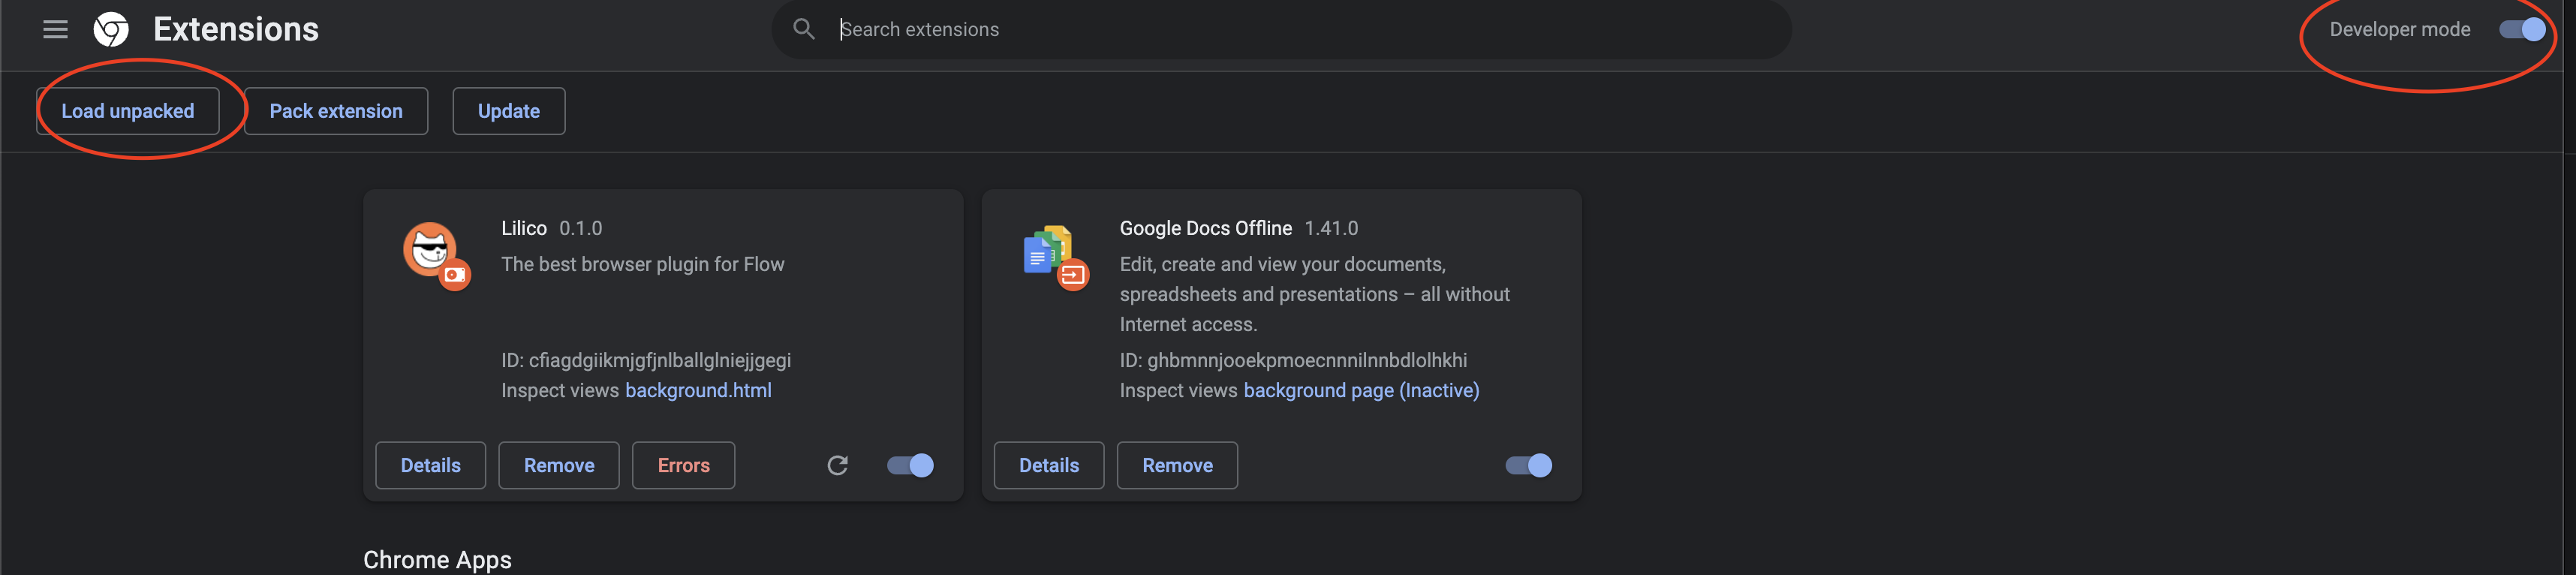Disable the Google Docs Offline toggle
This screenshot has width=2576, height=575.
pos(1528,465)
